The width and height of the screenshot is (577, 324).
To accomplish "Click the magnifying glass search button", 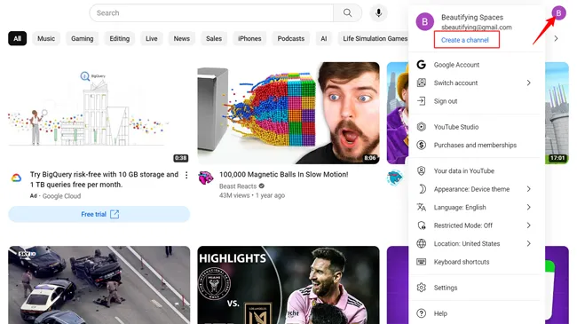I will 347,13.
